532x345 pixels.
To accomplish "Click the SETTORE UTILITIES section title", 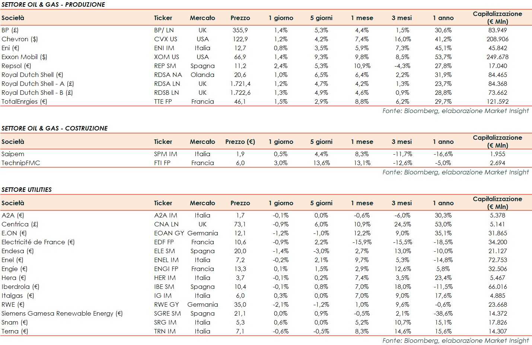I will [26, 190].
